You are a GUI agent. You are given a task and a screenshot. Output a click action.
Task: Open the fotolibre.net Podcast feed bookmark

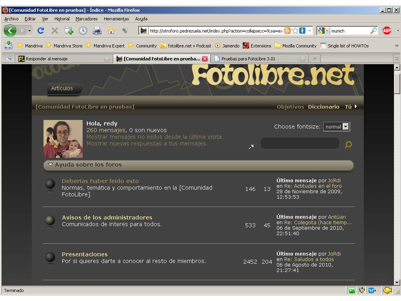click(x=186, y=45)
